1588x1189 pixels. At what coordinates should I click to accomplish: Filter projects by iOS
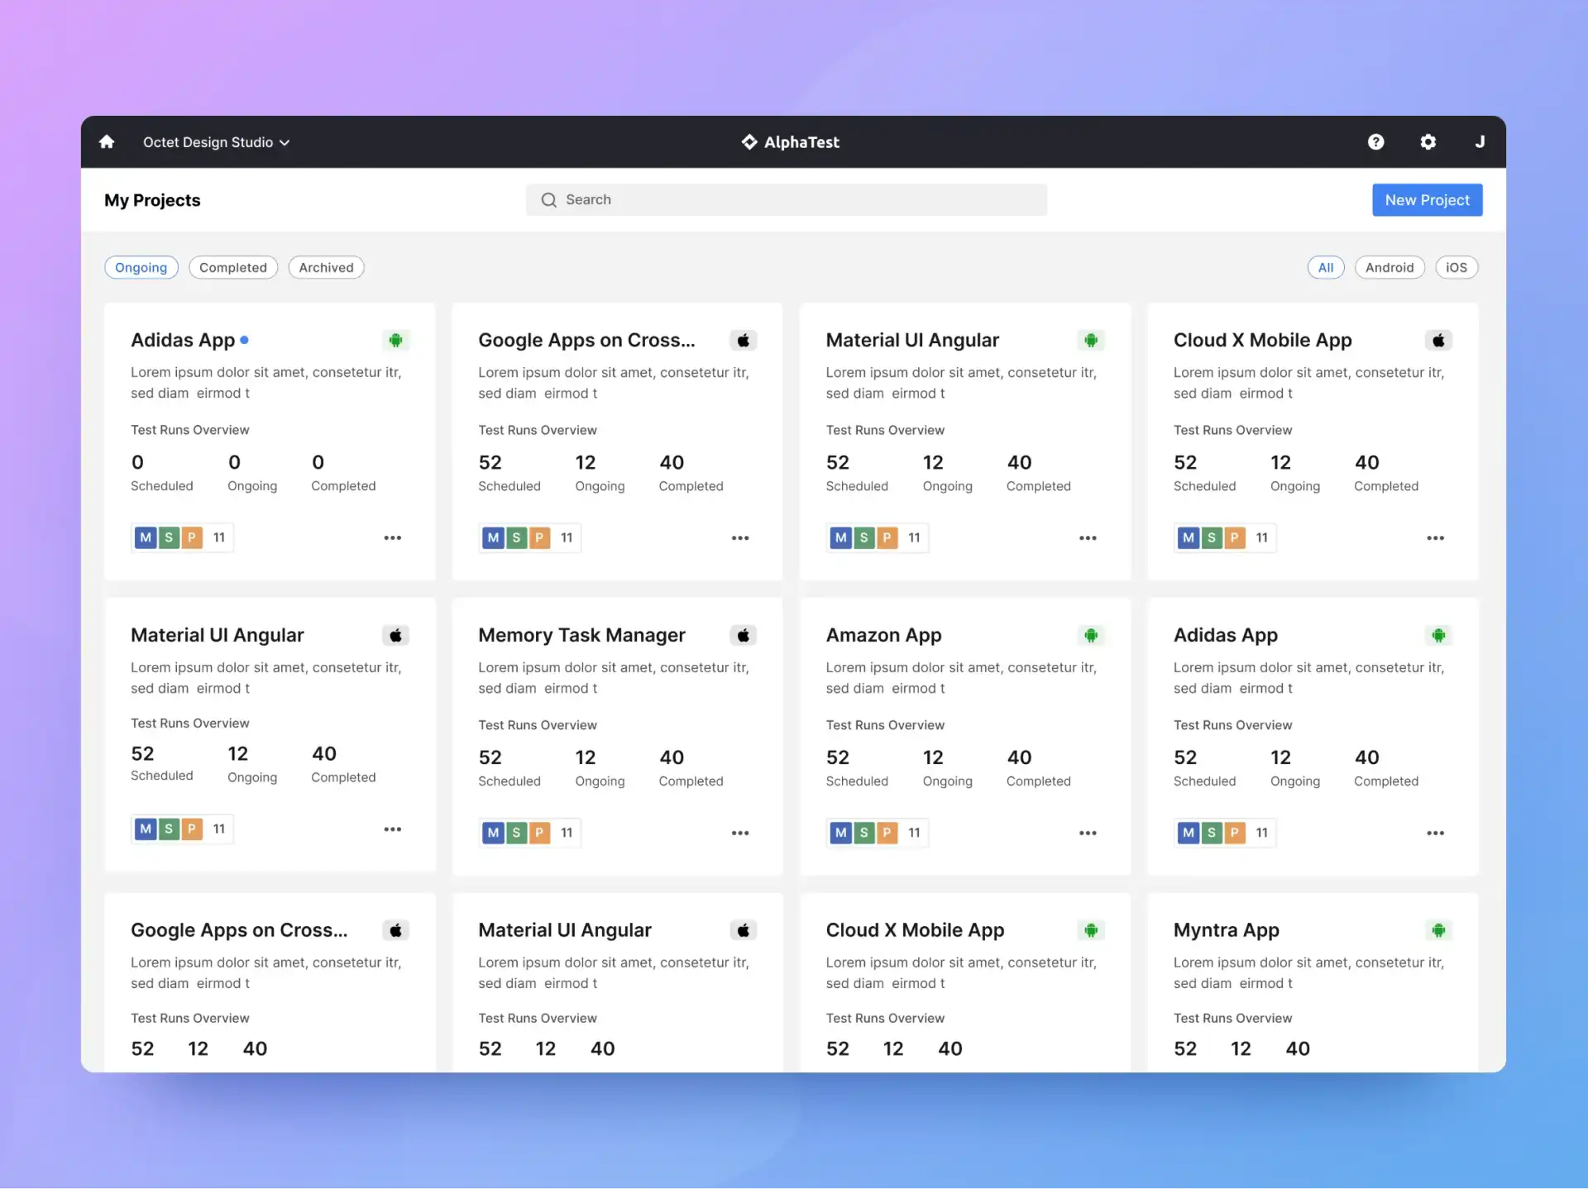[x=1456, y=267]
